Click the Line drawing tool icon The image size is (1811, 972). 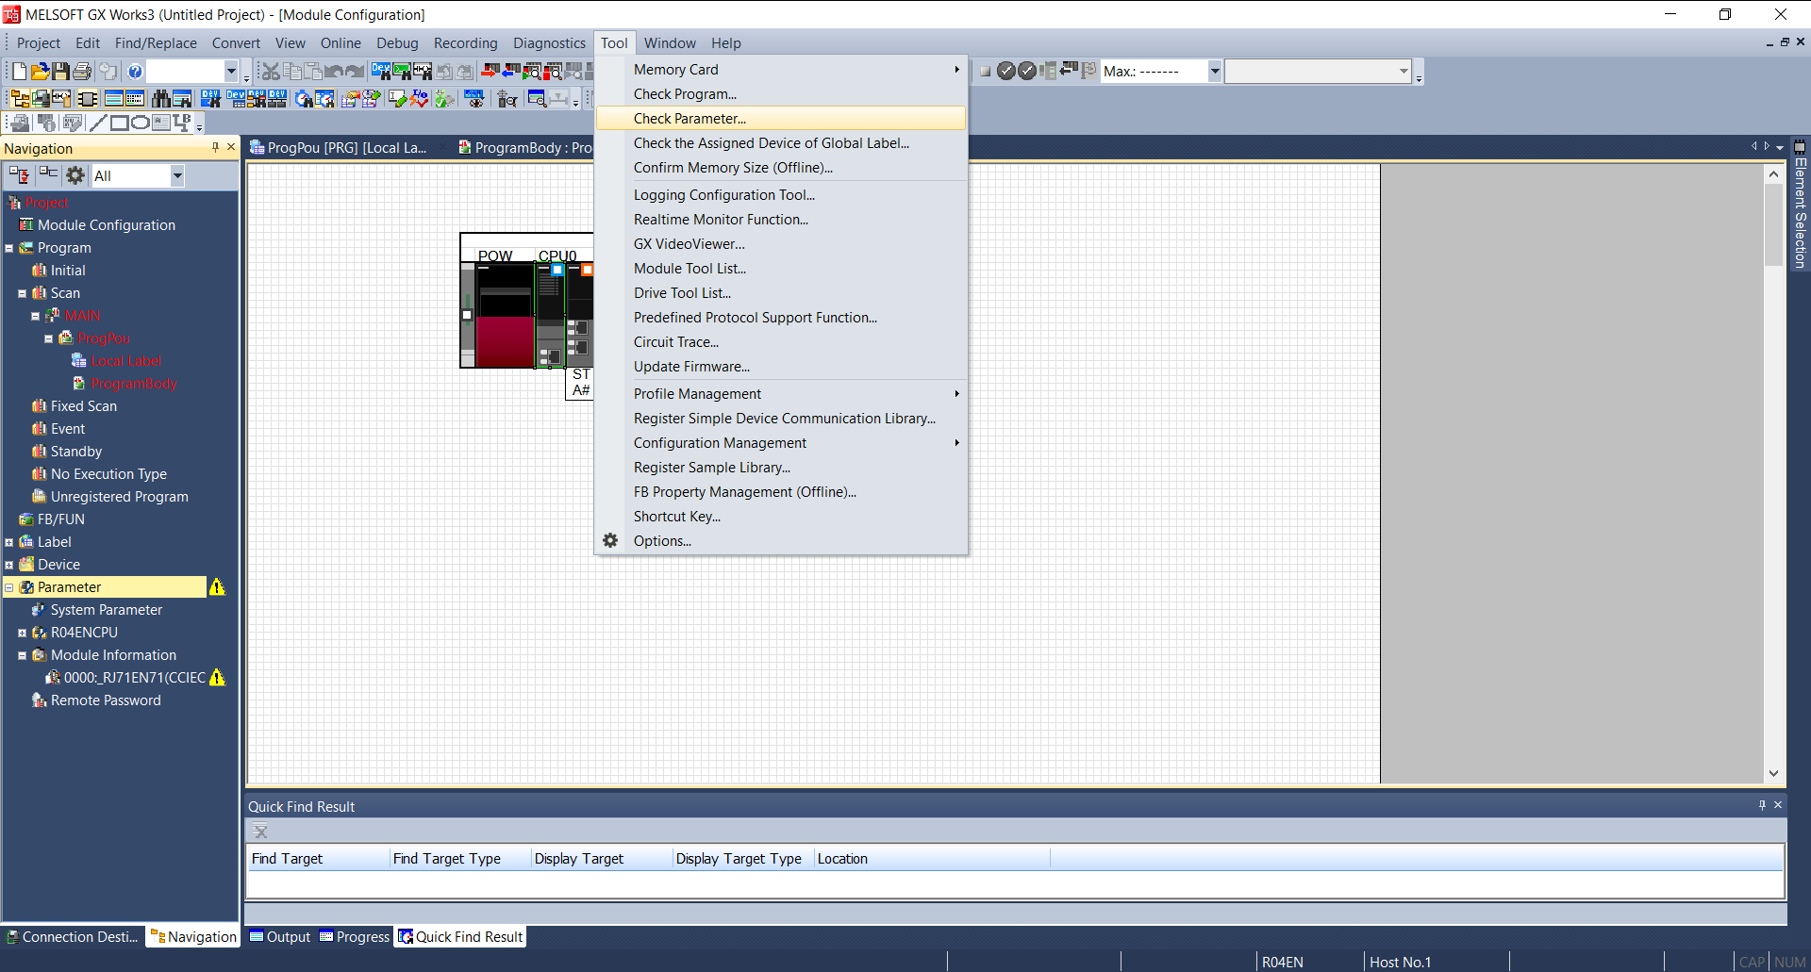pos(98,123)
